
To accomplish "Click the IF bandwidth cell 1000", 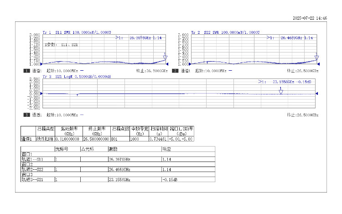I will (x=140, y=139).
